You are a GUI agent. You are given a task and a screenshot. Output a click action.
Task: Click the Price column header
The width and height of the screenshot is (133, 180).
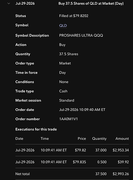click(82, 139)
